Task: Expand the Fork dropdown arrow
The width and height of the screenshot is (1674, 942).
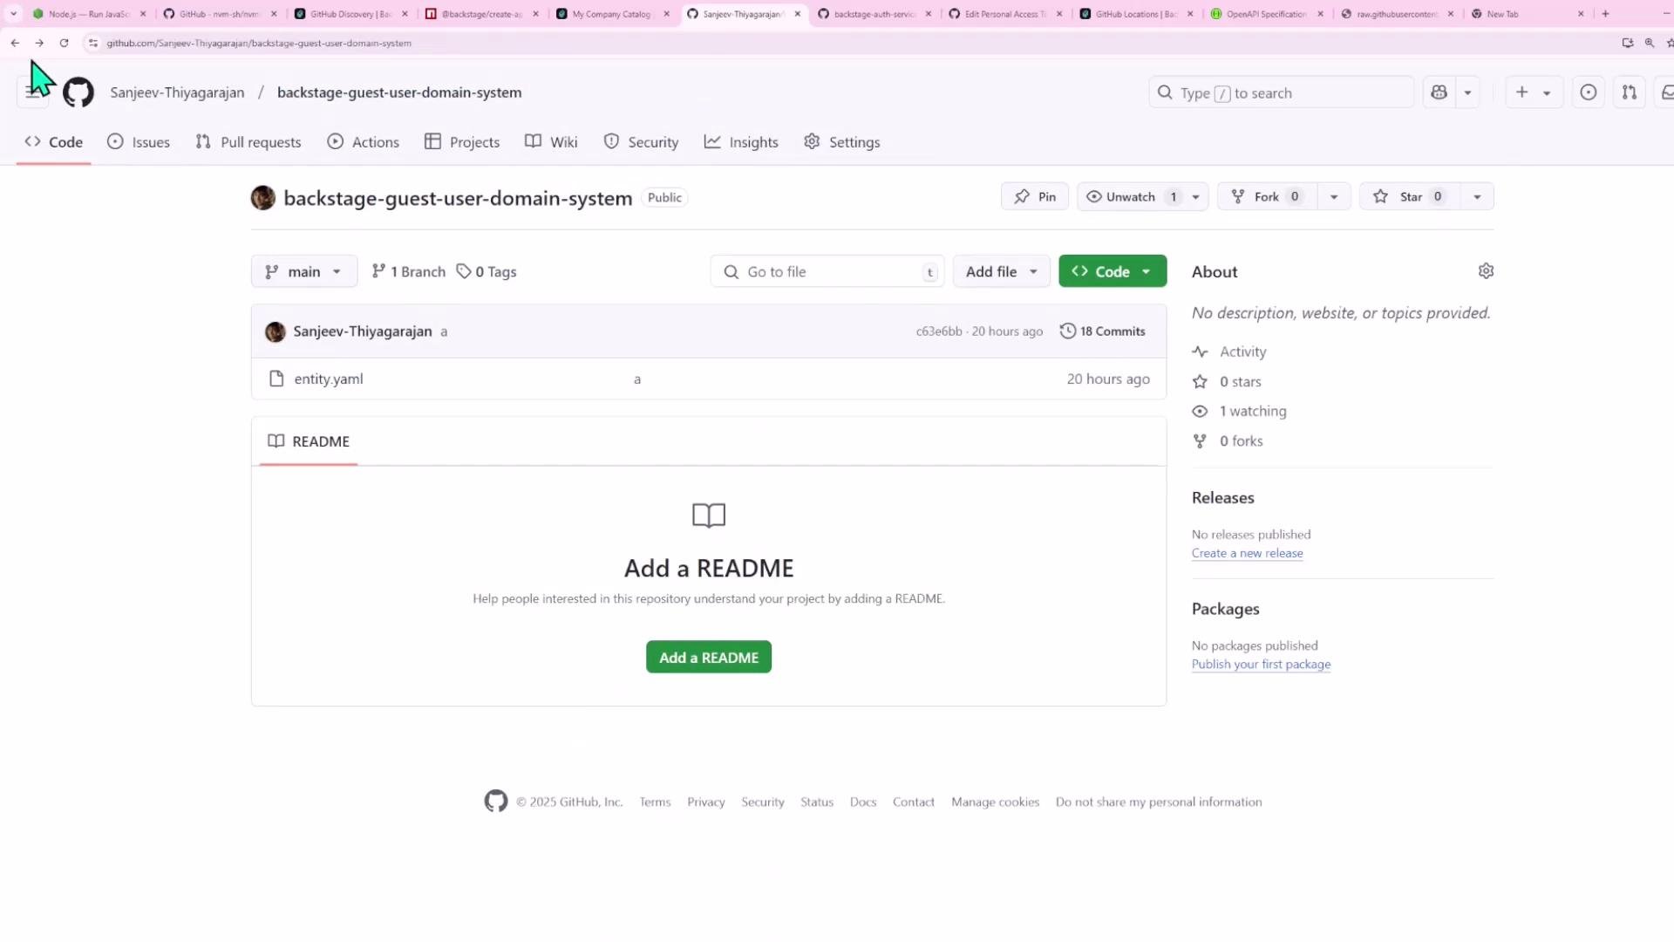Action: 1334,197
